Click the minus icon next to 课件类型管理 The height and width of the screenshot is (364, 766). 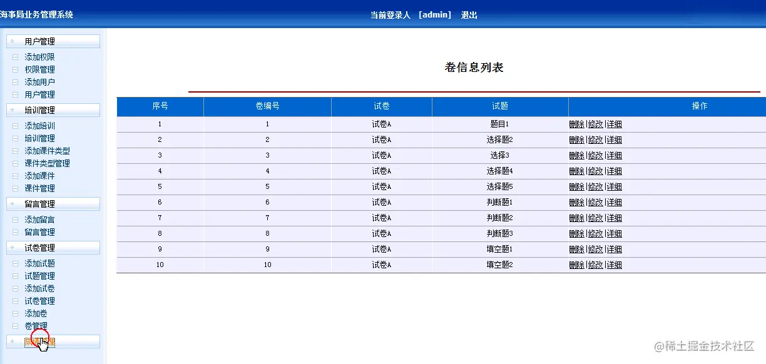pos(14,163)
